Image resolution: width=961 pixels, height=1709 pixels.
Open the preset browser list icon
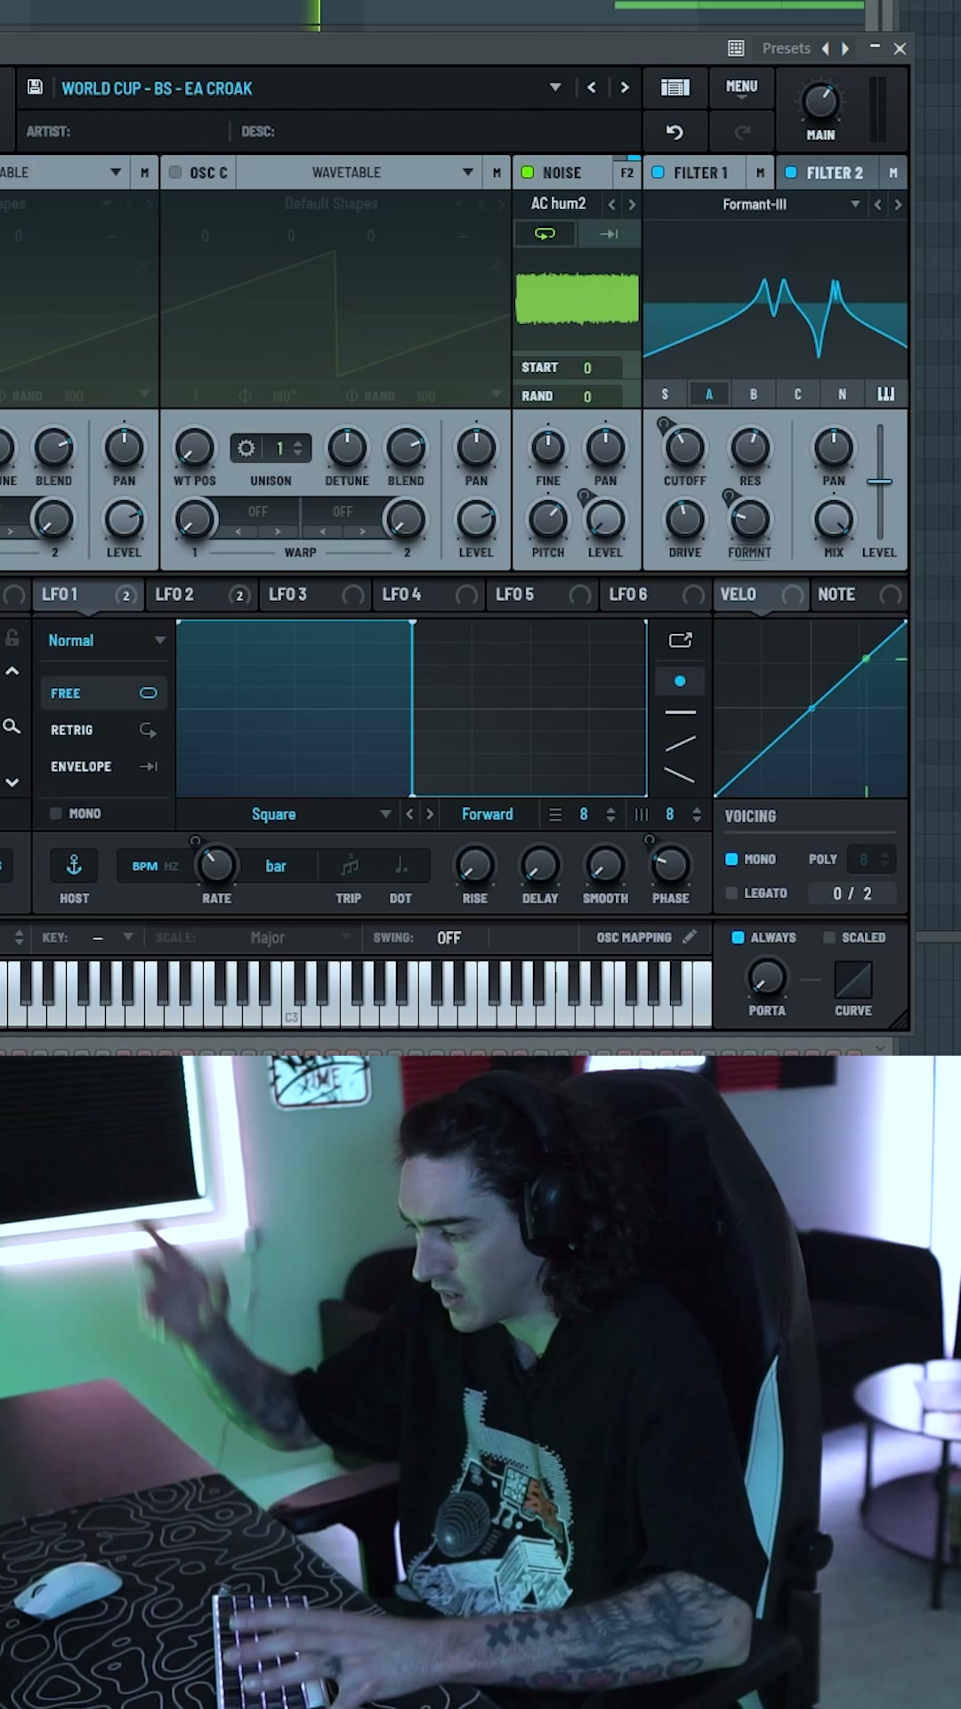675,87
